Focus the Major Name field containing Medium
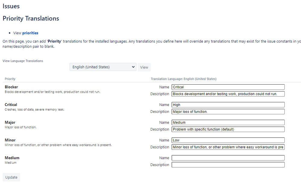This screenshot has width=301, height=192. pyautogui.click(x=228, y=122)
